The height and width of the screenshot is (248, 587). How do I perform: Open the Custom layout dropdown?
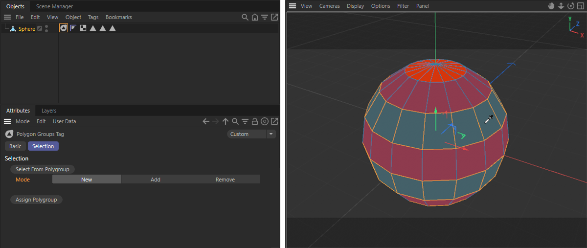click(251, 134)
